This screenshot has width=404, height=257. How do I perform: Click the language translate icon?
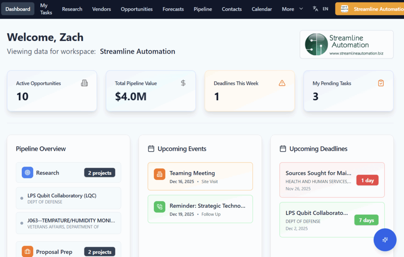[x=315, y=9]
